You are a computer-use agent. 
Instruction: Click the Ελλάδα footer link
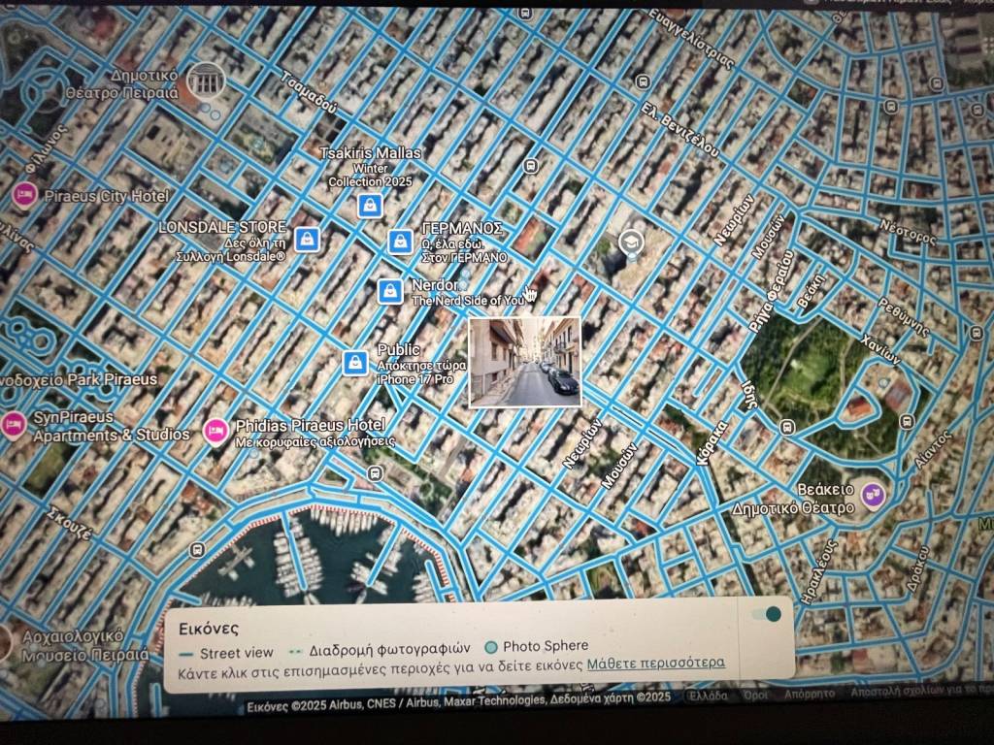(708, 696)
